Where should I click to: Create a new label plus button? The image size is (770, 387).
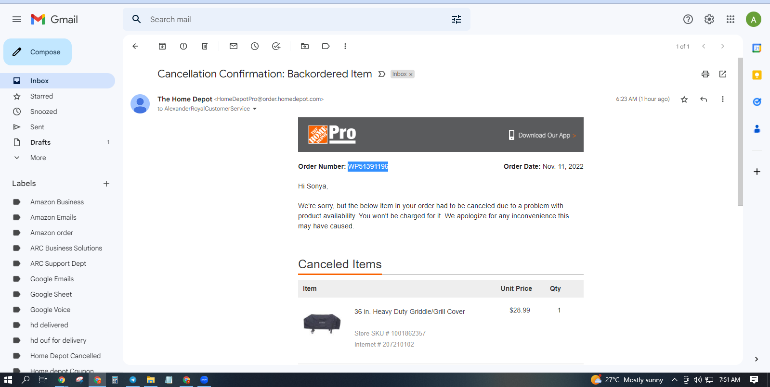pos(106,184)
